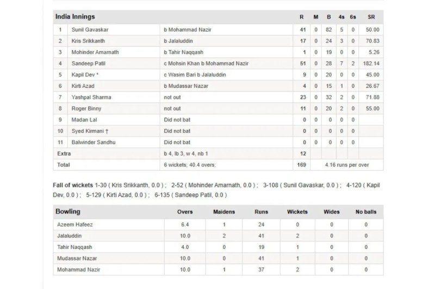This screenshot has width=435, height=289.
Task: Click the Overs column header
Action: [185, 211]
